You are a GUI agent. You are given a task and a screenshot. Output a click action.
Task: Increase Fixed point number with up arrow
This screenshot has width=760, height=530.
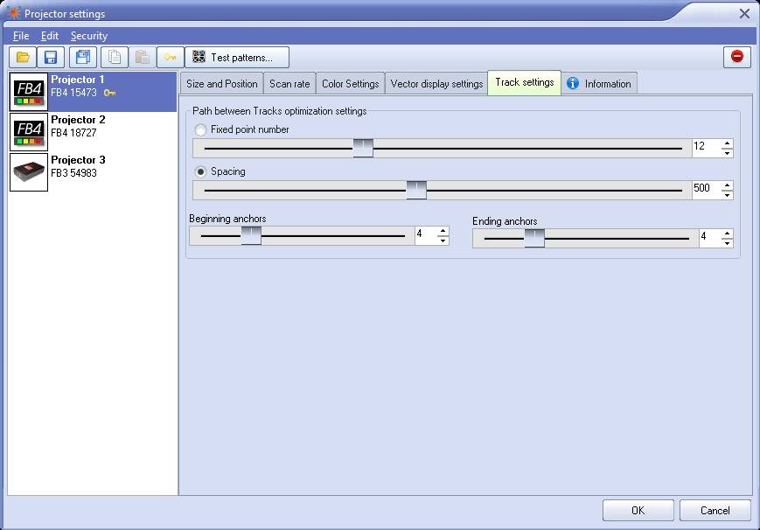pyautogui.click(x=727, y=143)
